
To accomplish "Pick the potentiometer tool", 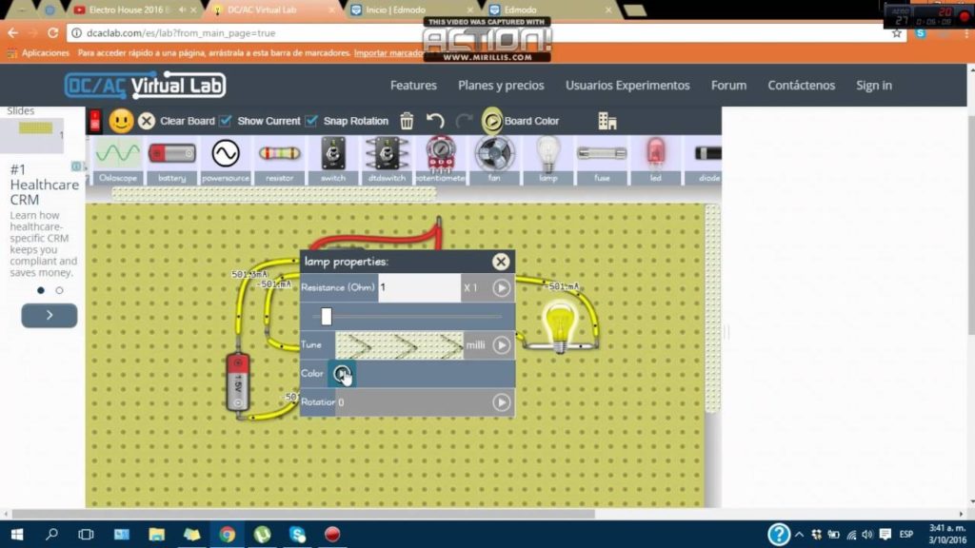I will pyautogui.click(x=439, y=152).
